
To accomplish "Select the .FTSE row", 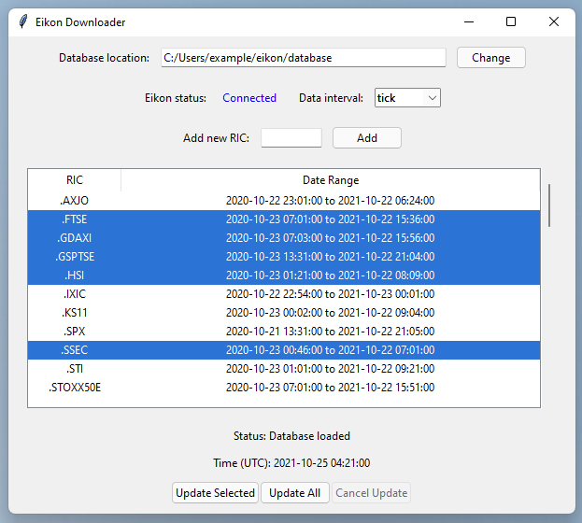I will 284,219.
